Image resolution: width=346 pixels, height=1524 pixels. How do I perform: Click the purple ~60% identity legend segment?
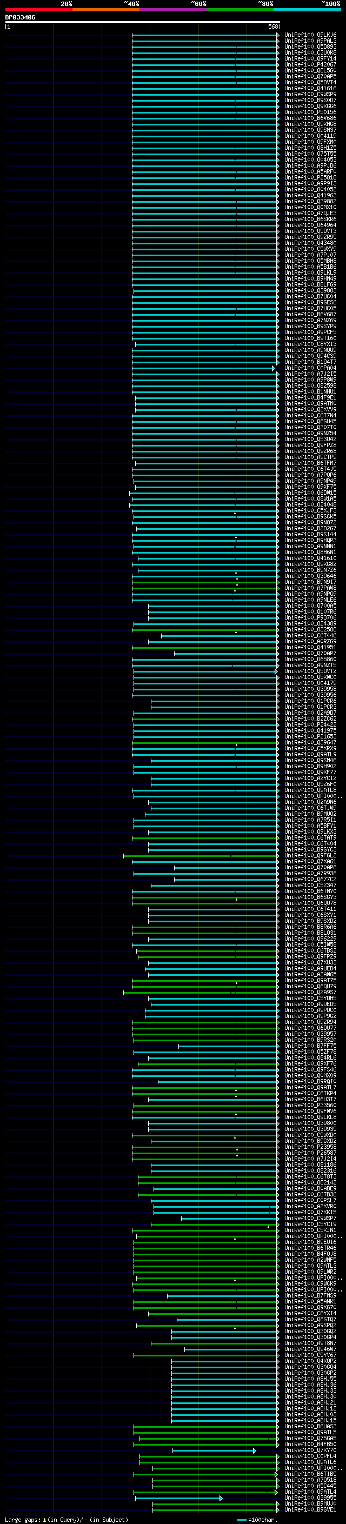[172, 10]
